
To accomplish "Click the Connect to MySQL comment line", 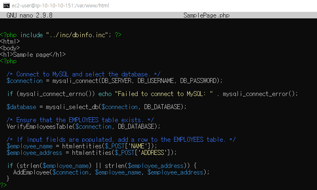I will tap(84, 74).
